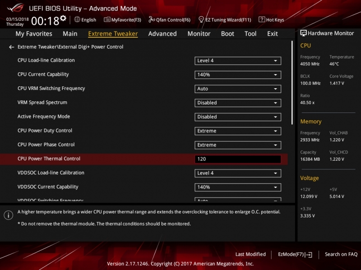Click CPU frequency 4050 MHz value
Image resolution: width=361 pixels, height=270 pixels.
[x=310, y=64]
